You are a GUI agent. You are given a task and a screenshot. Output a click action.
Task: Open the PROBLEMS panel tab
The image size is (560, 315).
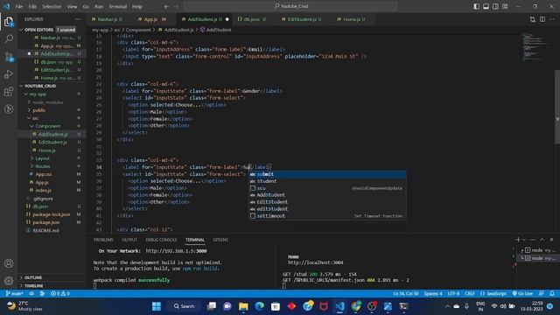[x=103, y=240]
